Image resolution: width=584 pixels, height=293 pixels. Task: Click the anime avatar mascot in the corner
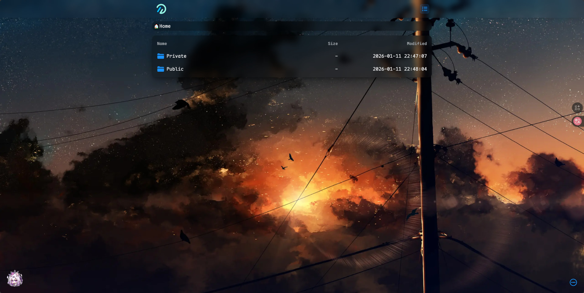tap(15, 278)
